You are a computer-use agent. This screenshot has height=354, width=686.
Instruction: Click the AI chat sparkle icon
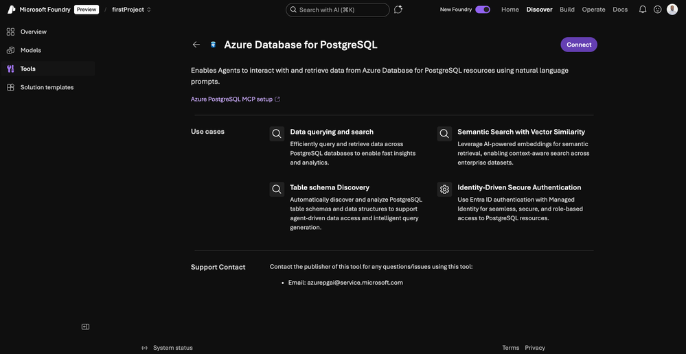[398, 10]
